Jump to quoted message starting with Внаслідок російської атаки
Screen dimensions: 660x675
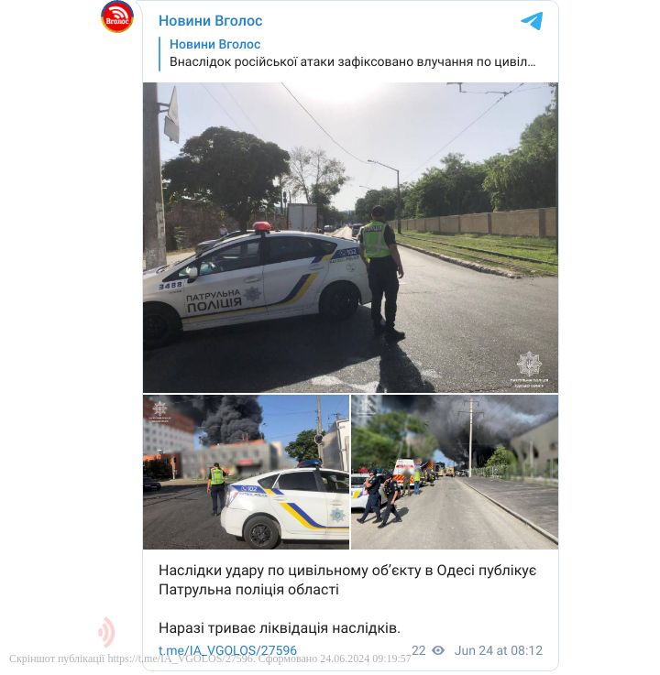[x=352, y=62]
